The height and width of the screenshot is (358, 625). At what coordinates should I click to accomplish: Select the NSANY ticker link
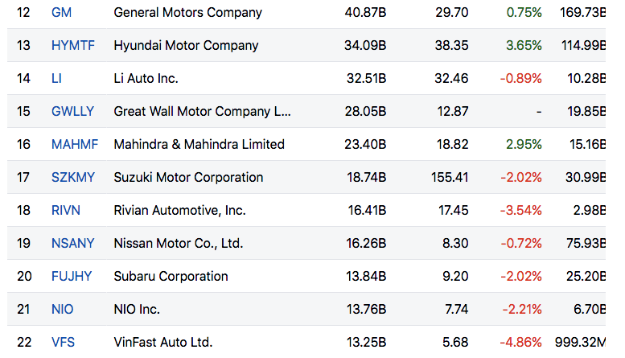(72, 244)
